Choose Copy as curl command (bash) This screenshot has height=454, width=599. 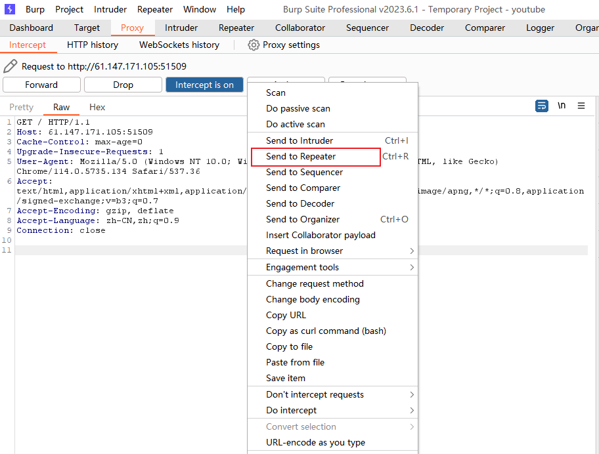(332, 331)
